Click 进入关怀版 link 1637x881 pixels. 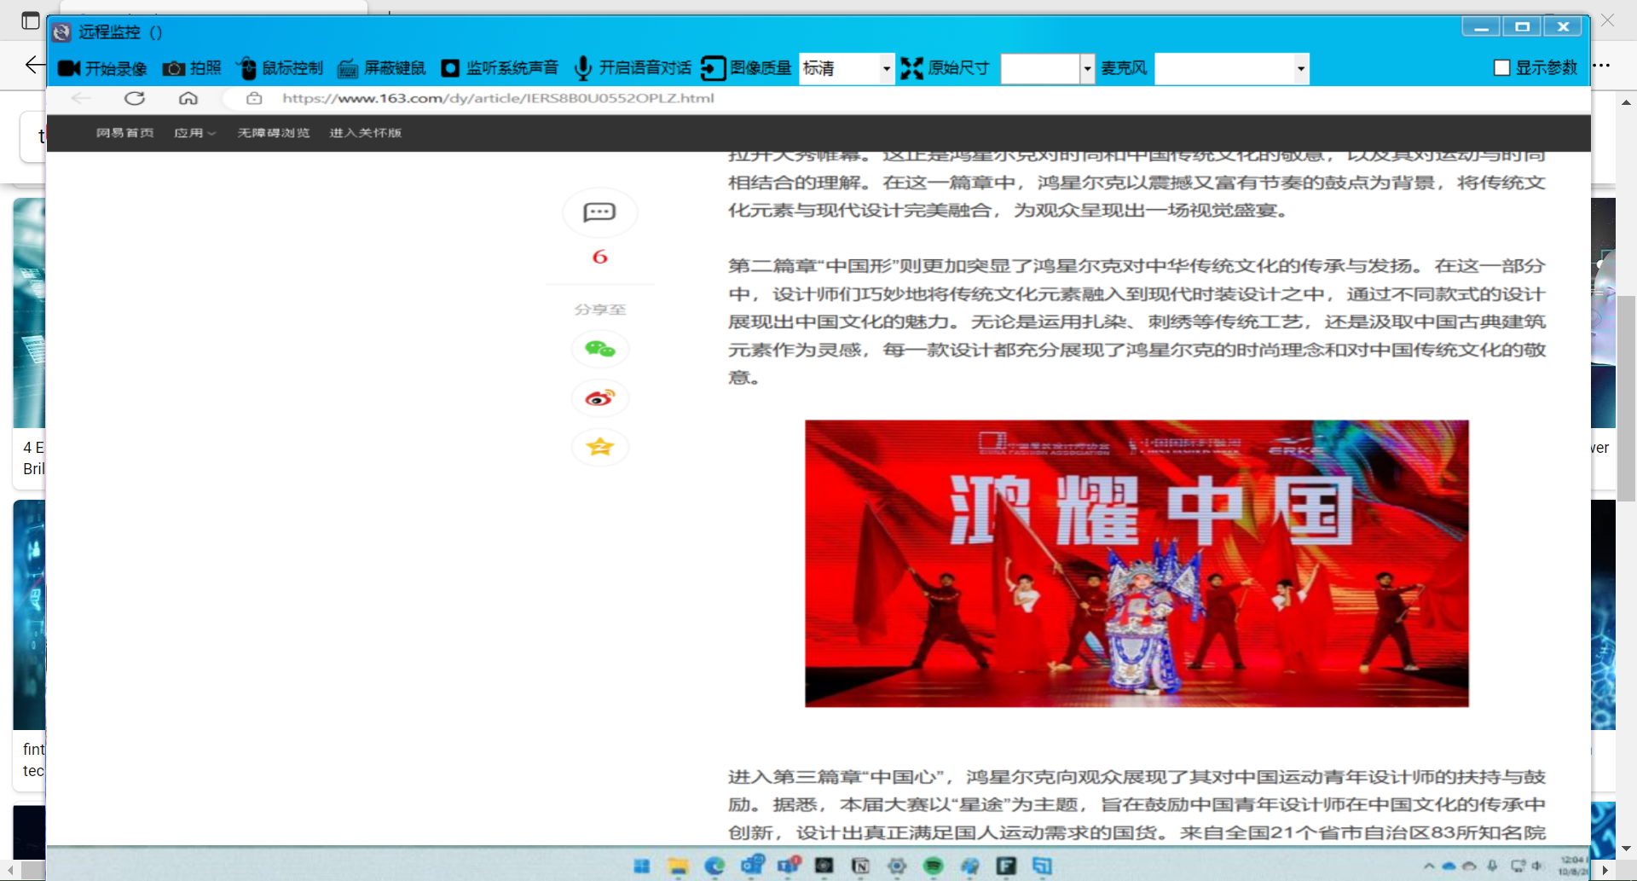pos(365,133)
